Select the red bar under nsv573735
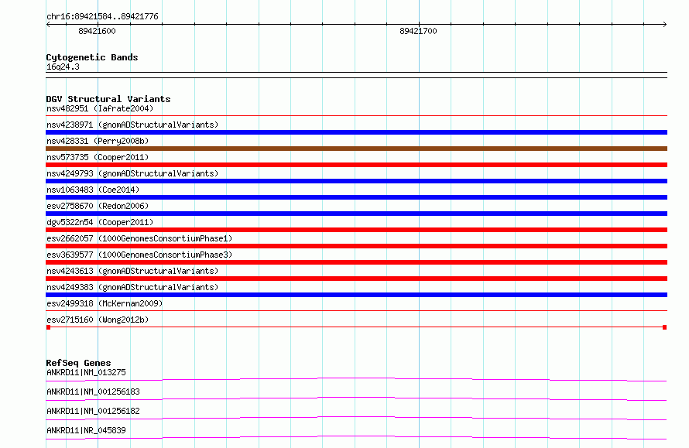689x448 pixels. pos(356,165)
